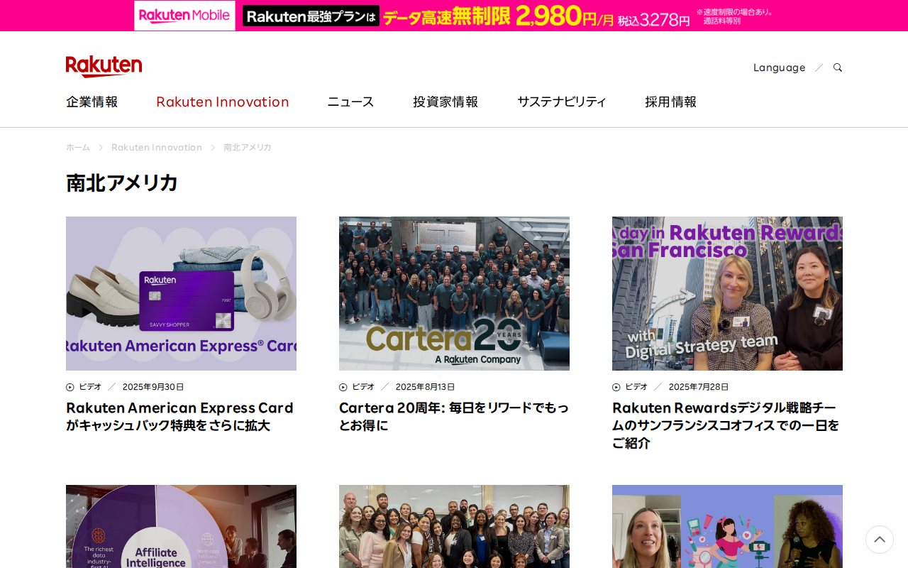
Task: Click the ビデオ label beside 2025年8月13日
Action: point(363,387)
